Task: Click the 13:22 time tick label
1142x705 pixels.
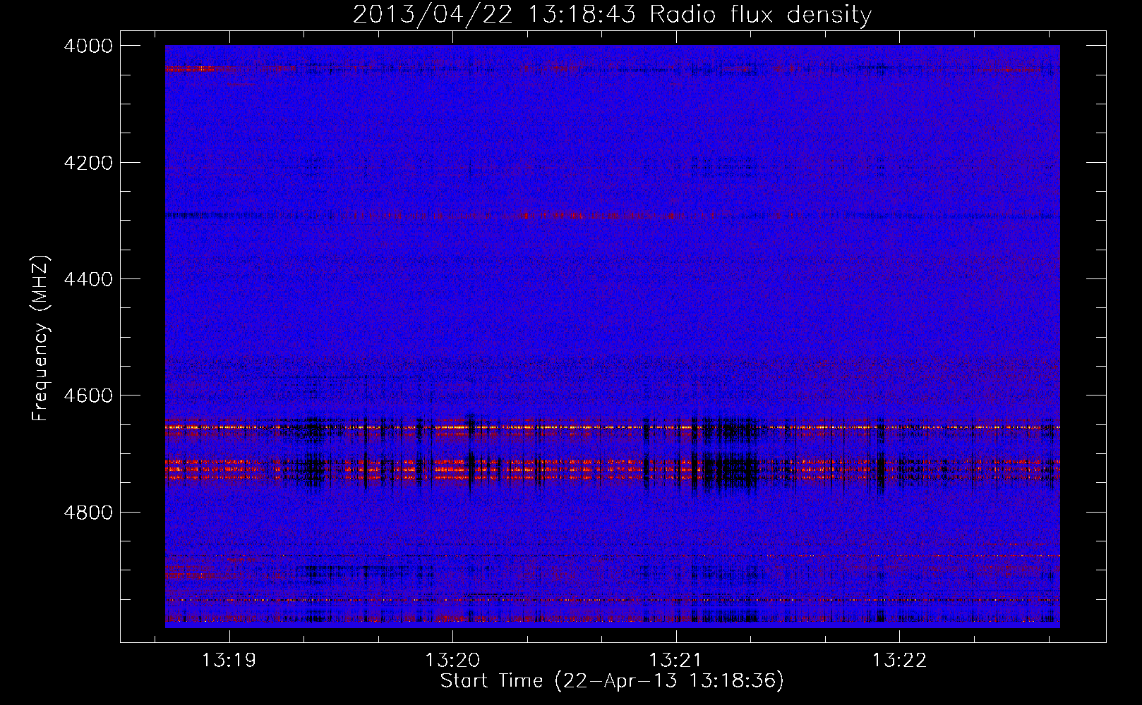Action: coord(899,661)
